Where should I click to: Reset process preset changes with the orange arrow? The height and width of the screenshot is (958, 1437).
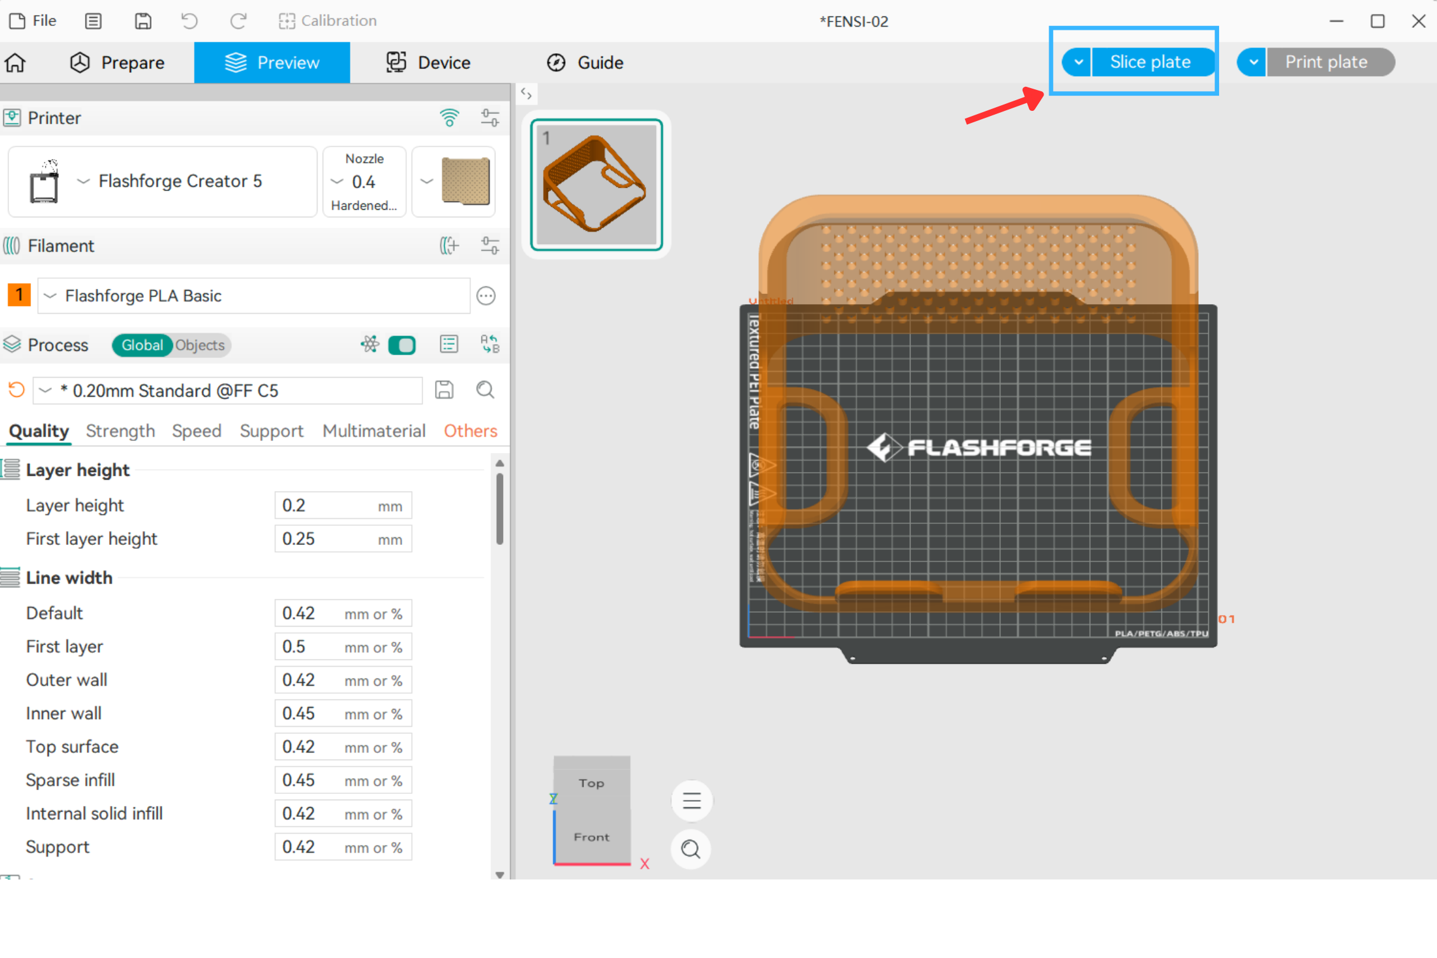[16, 390]
